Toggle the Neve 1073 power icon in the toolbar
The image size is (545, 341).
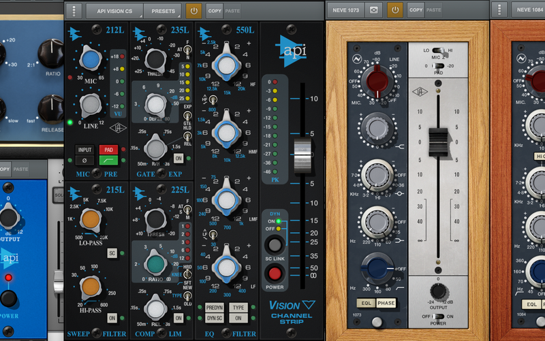[x=395, y=10]
